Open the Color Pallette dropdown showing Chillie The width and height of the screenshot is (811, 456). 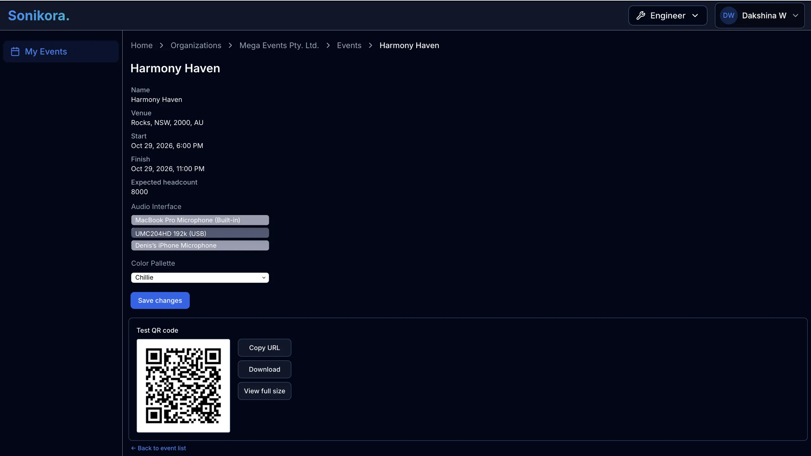tap(200, 277)
